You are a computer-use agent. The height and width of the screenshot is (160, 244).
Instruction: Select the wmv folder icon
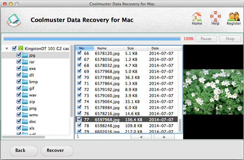click(25, 115)
